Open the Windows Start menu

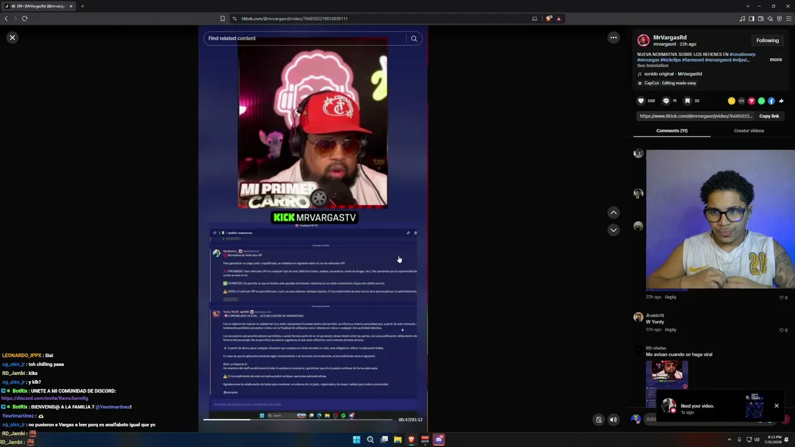click(x=357, y=440)
